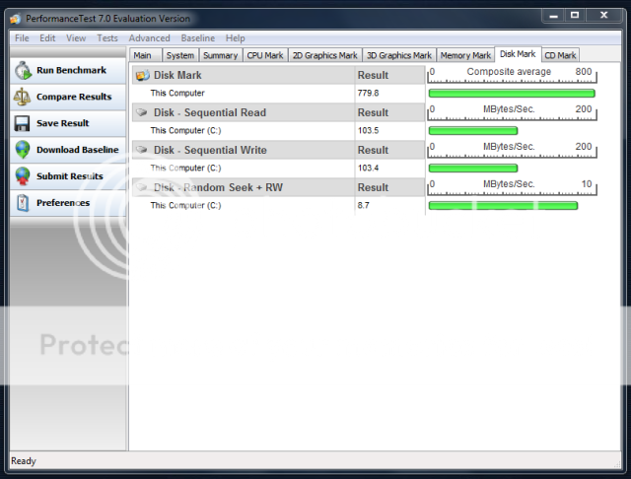The height and width of the screenshot is (479, 631).
Task: Click the Submit Results globe icon
Action: (x=22, y=176)
